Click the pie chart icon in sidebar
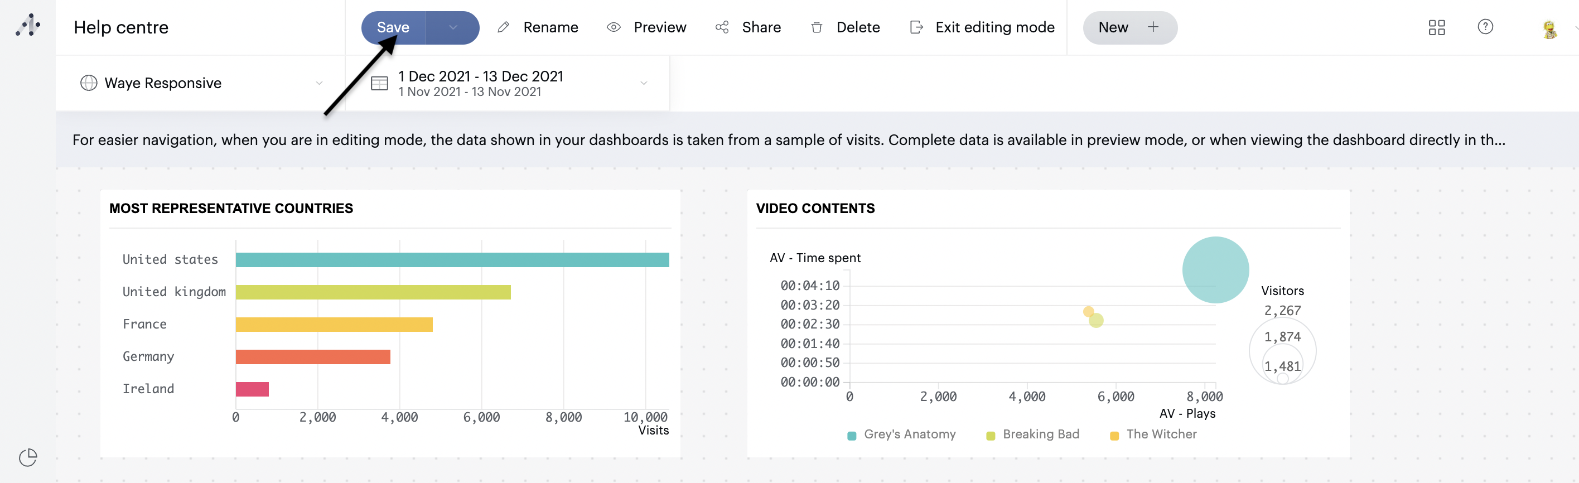The height and width of the screenshot is (483, 1579). (x=27, y=457)
